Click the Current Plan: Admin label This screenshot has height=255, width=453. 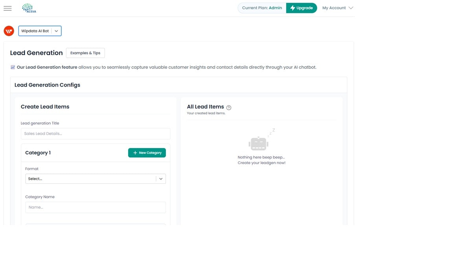(262, 8)
